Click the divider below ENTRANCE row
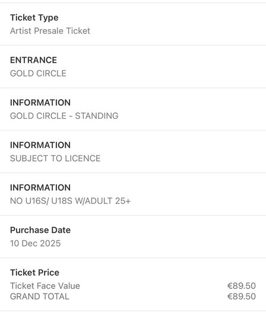The height and width of the screenshot is (312, 266). point(133,88)
